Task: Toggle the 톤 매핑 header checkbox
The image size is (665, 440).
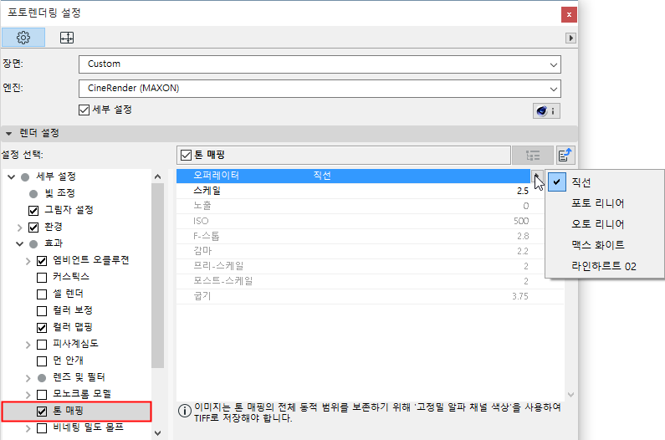Action: click(x=187, y=156)
